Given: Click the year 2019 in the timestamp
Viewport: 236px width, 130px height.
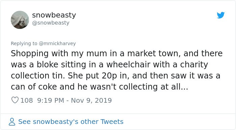Looking at the screenshot, I should coord(103,100).
